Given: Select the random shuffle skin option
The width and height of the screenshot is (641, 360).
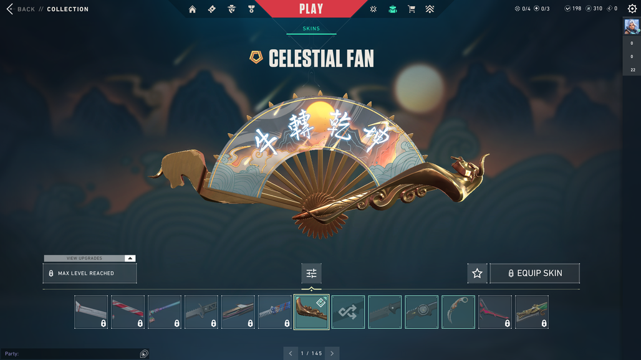Looking at the screenshot, I should point(348,312).
